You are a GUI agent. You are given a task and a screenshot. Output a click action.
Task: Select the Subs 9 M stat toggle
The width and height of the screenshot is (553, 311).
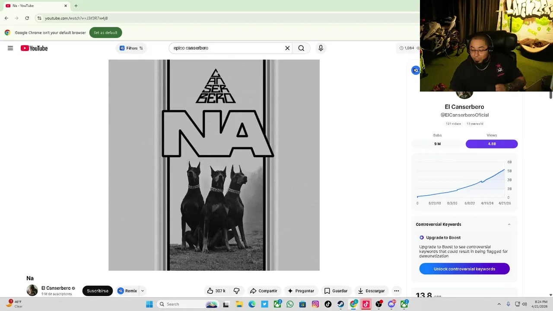click(x=438, y=144)
